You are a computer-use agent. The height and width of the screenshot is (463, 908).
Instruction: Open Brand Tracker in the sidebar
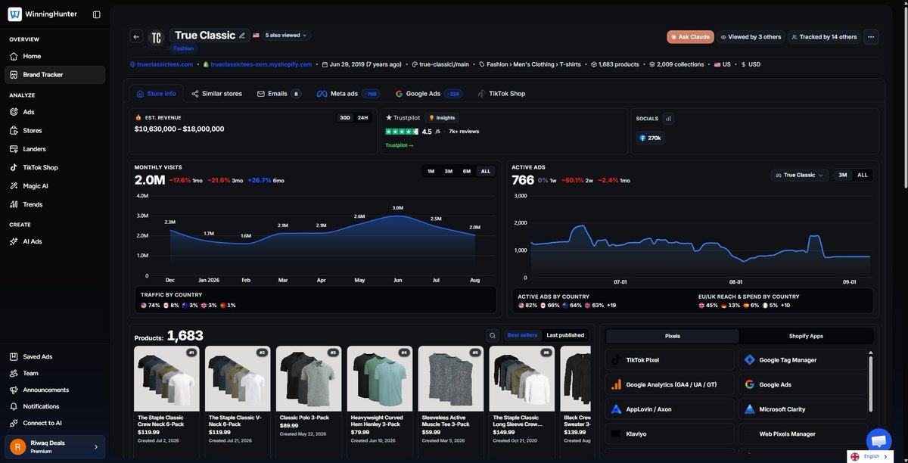(54, 75)
